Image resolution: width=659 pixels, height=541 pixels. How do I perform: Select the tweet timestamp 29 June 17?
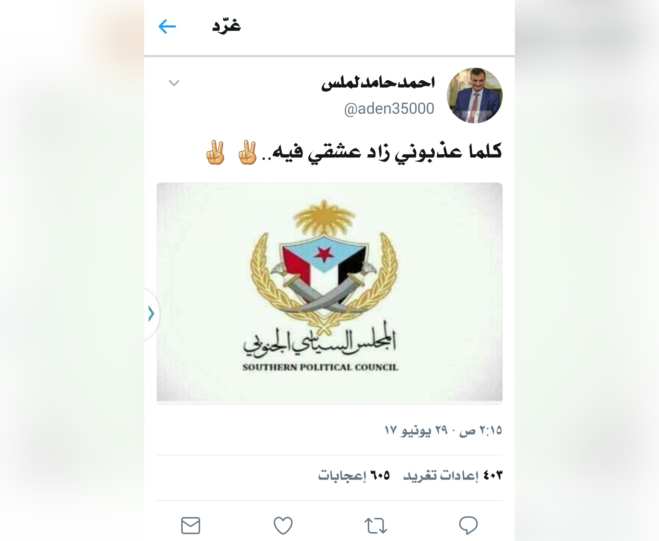[443, 430]
